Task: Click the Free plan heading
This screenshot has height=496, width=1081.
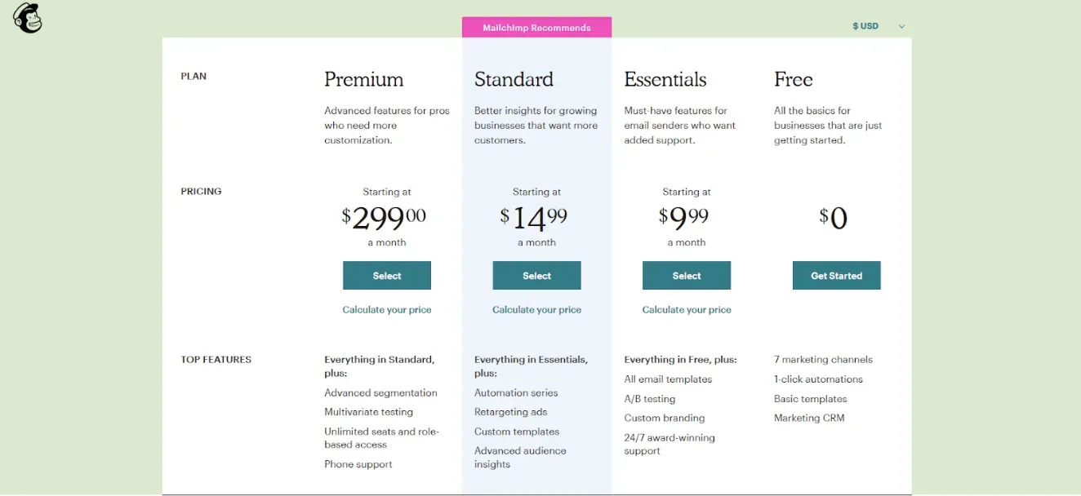Action: [x=793, y=79]
